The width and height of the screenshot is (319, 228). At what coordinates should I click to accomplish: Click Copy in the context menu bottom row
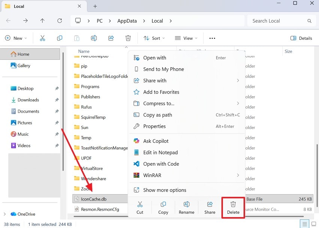(163, 208)
